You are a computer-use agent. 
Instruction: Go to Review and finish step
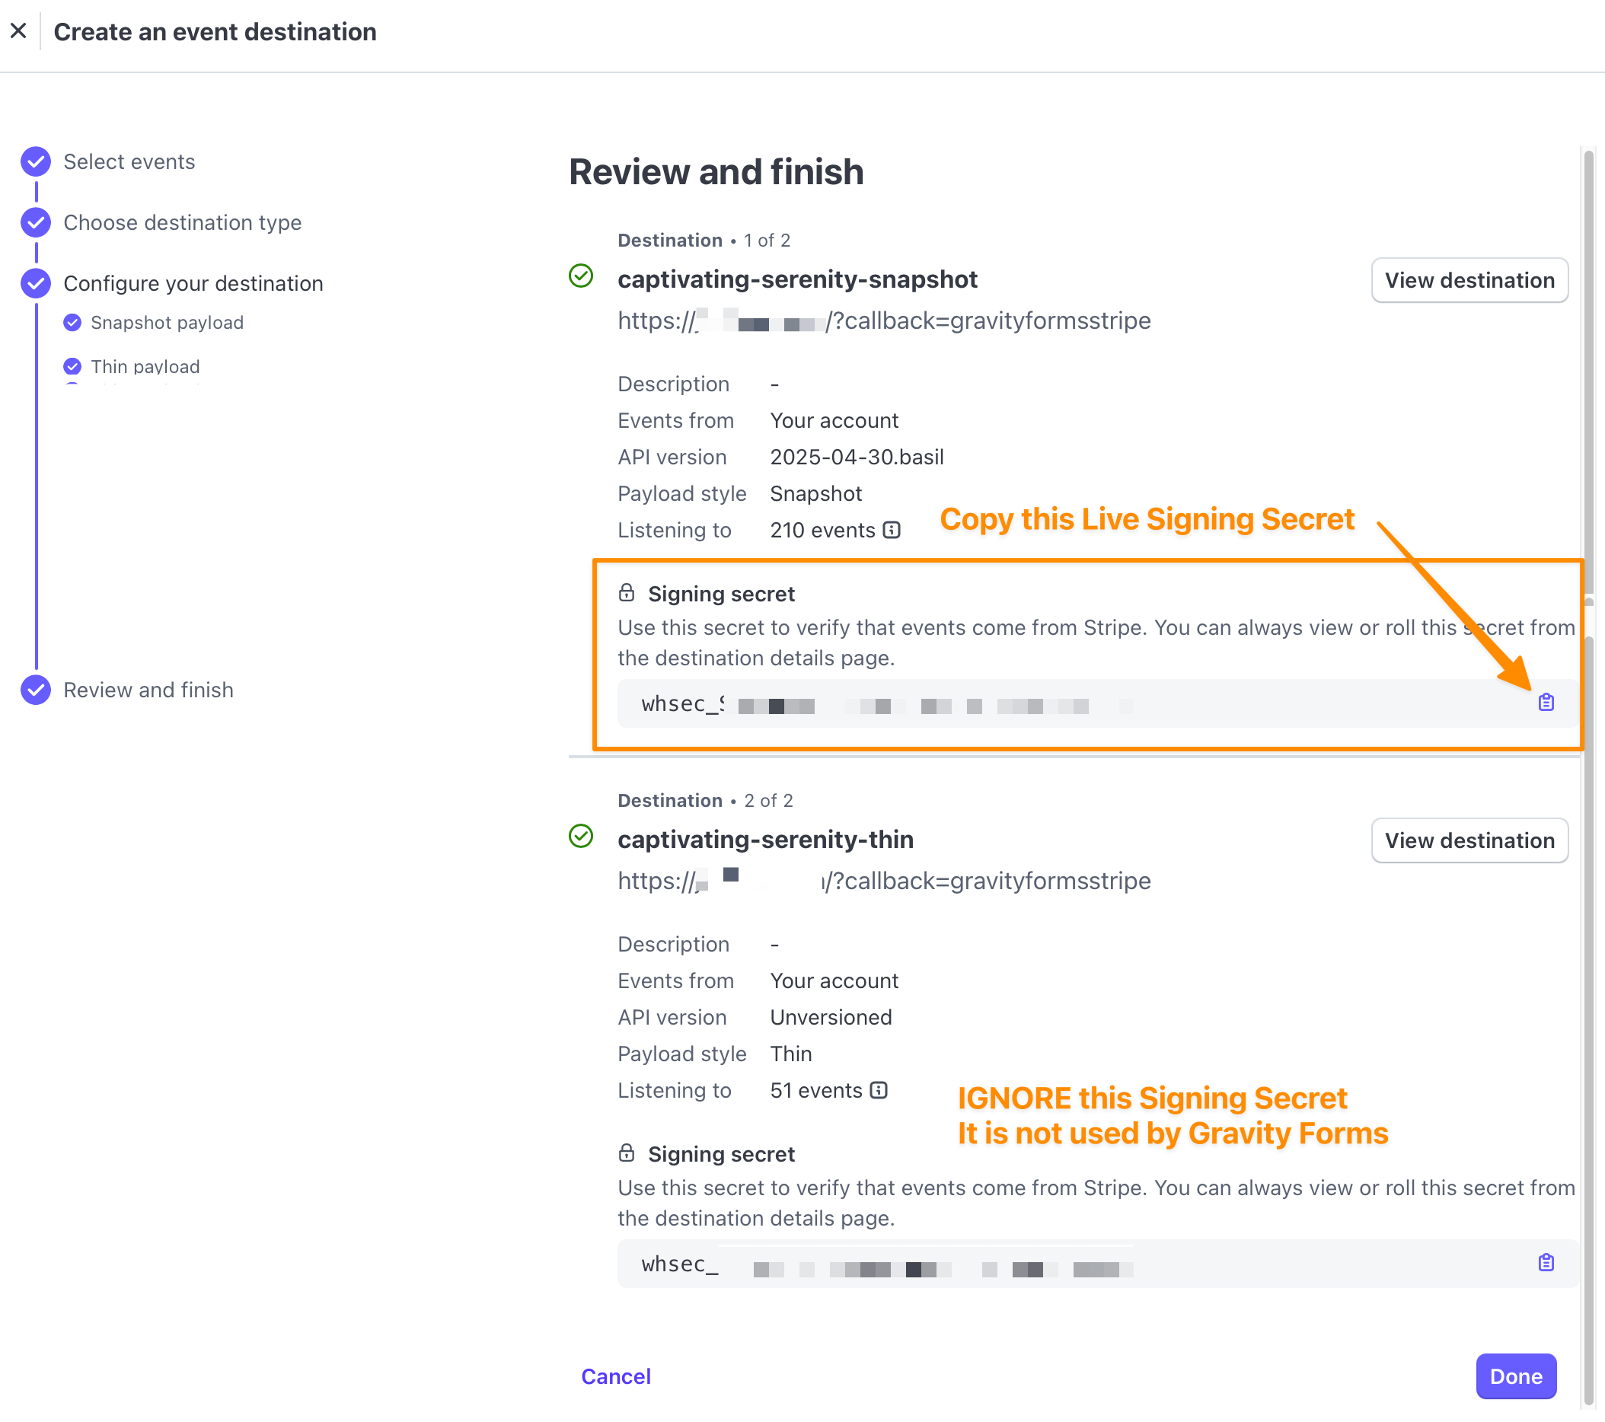click(148, 690)
